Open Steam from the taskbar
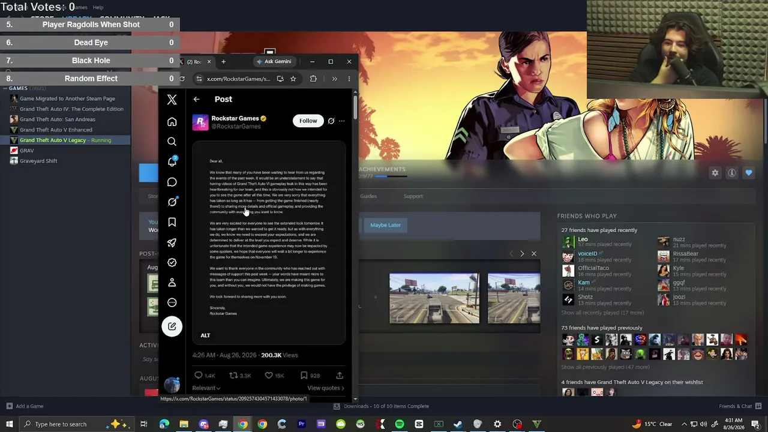 click(458, 424)
